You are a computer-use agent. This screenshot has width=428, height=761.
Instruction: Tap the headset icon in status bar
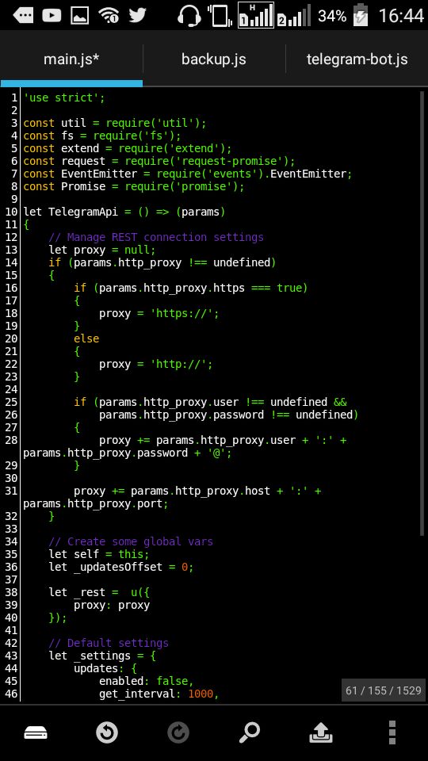189,16
